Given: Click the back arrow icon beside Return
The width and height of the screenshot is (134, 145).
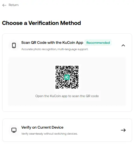Looking at the screenshot, I should 4,5.
